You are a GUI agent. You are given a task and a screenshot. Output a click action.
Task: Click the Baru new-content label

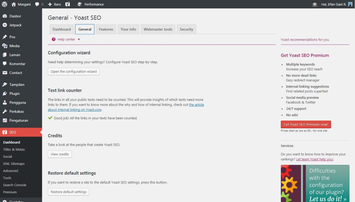[x=57, y=4]
